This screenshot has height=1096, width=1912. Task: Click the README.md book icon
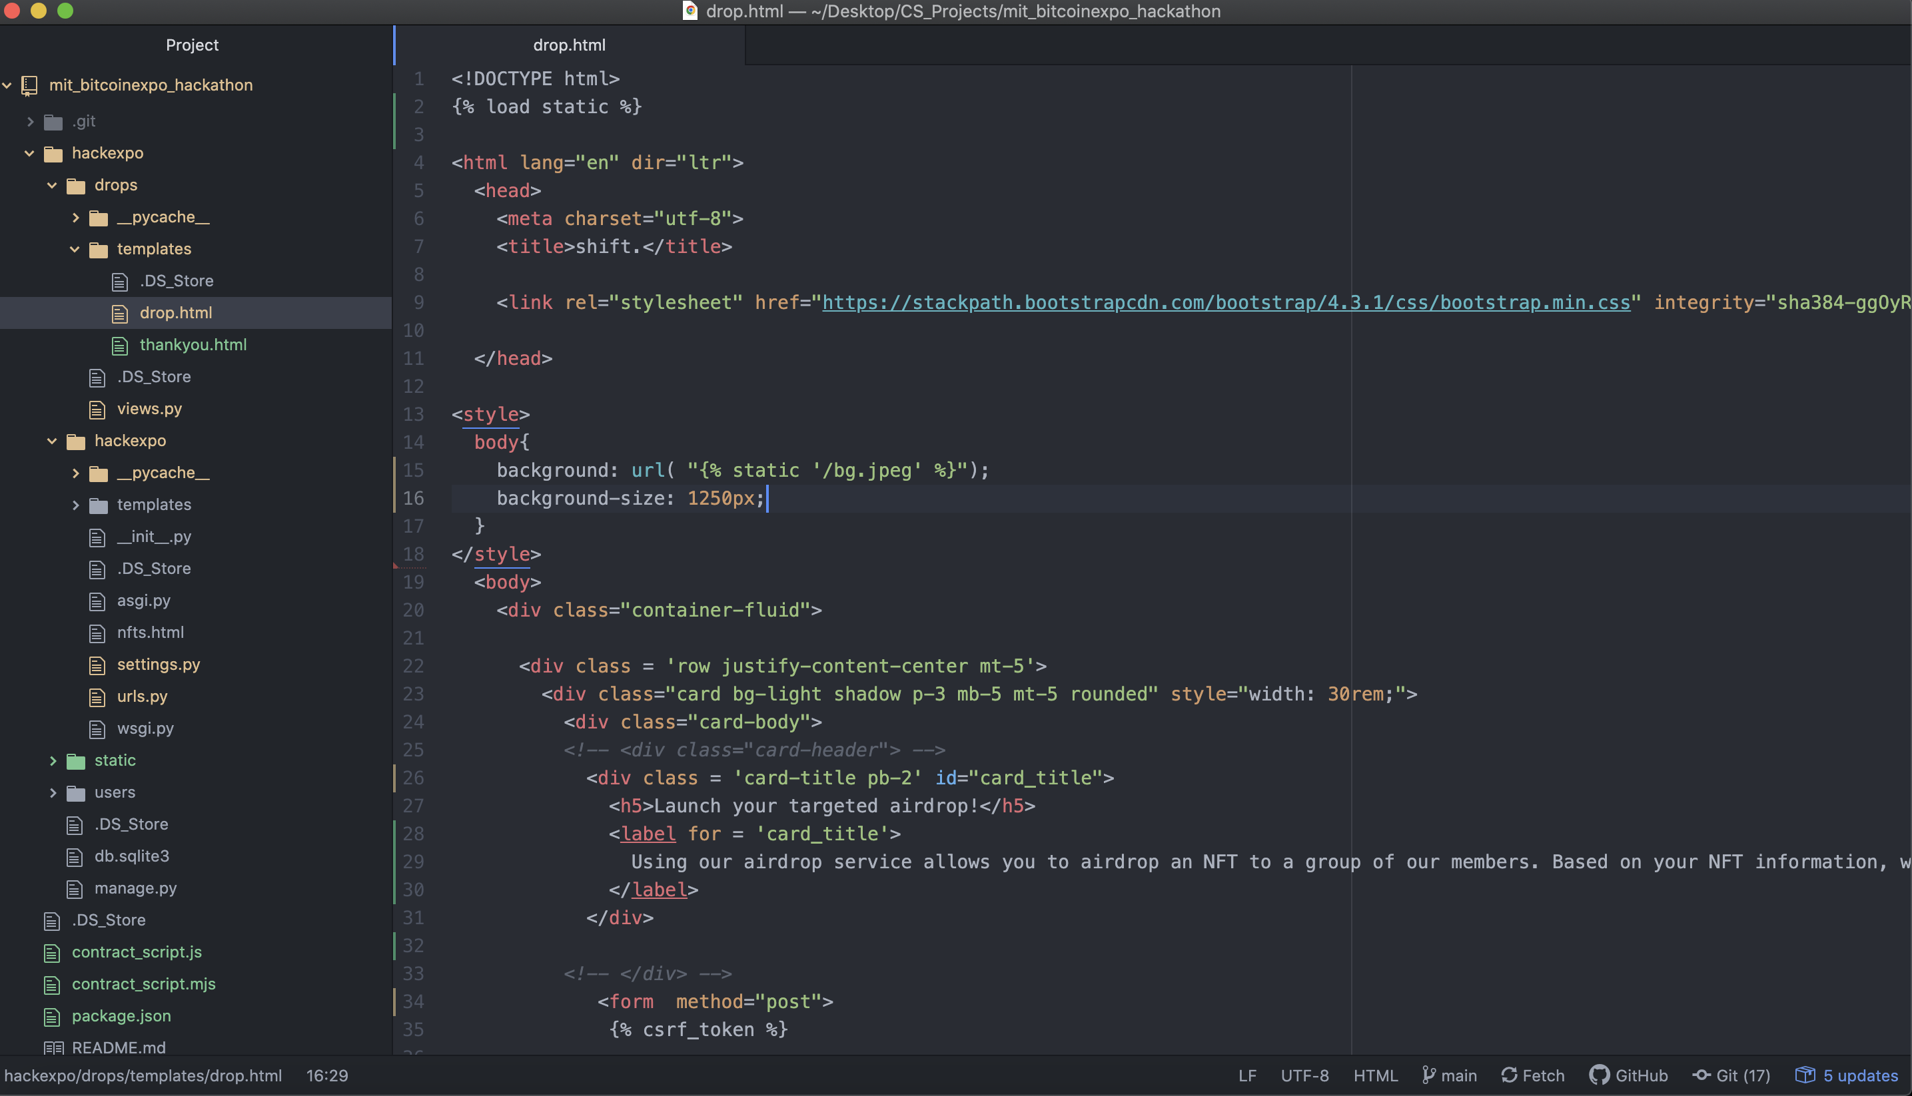point(53,1048)
